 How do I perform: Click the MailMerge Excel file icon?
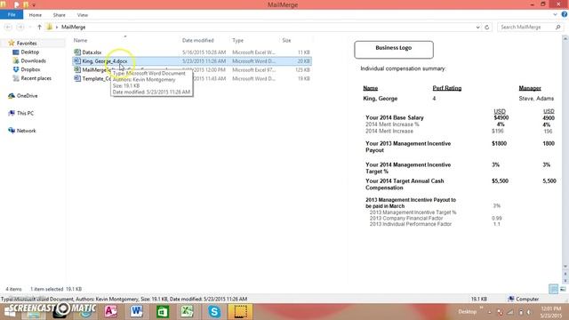[x=77, y=69]
